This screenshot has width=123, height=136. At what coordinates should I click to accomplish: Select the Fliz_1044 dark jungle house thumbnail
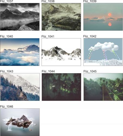point(61,87)
